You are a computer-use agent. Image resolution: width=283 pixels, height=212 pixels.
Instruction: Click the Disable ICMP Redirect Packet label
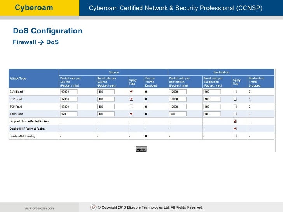27,129
